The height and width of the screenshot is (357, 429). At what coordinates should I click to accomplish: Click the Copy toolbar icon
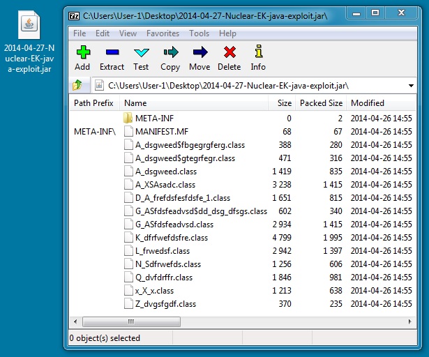pos(170,57)
